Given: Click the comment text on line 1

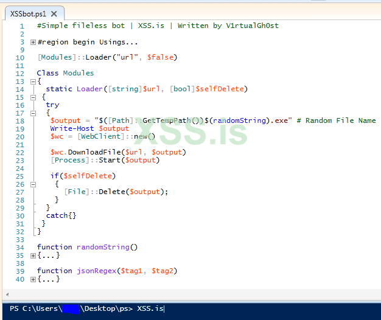Looking at the screenshot, I should tap(158, 26).
